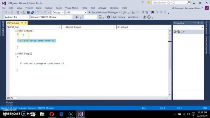
Task: Open the Output panel tab
Action: [10, 103]
